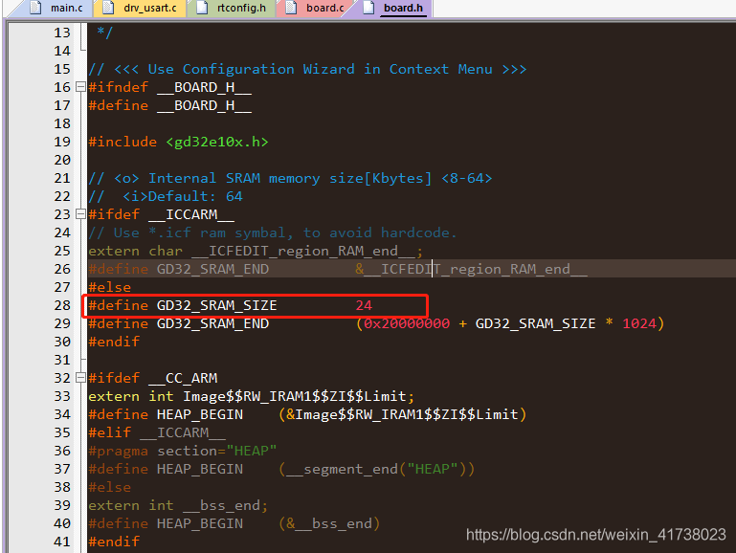Click the '*/' comment end on line 13
Viewport: 736px width, 553px height.
click(x=104, y=33)
